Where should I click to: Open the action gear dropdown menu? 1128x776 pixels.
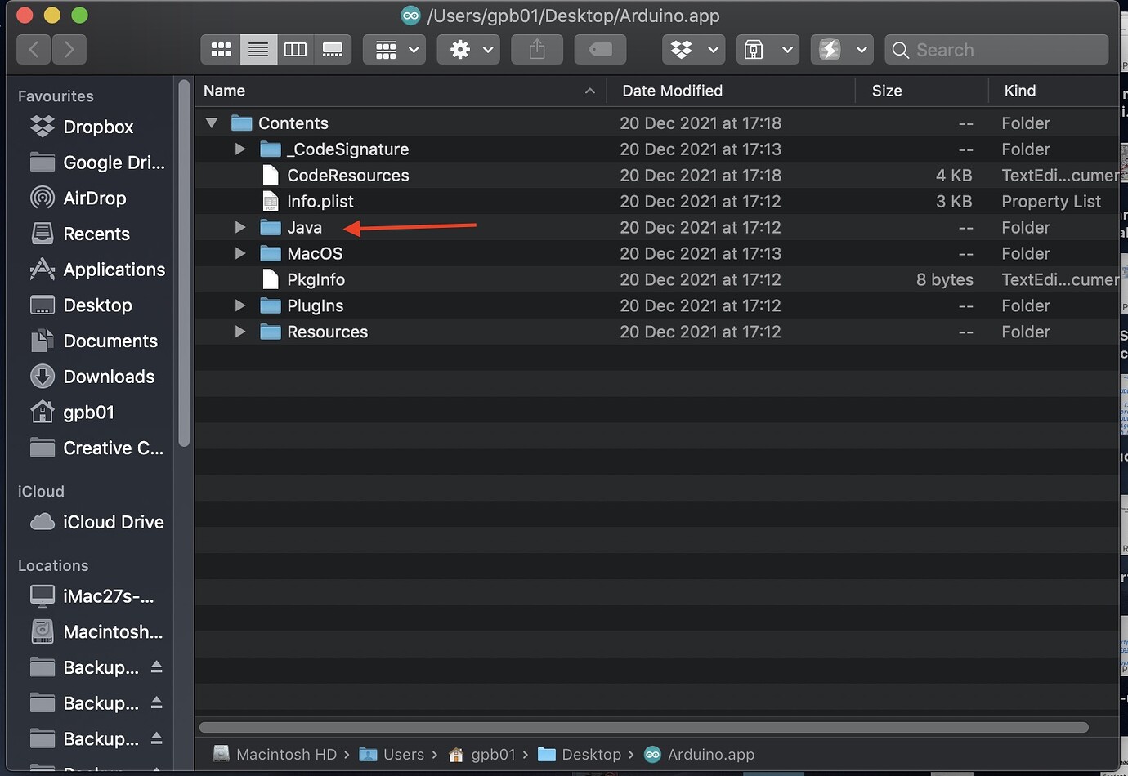tap(468, 49)
